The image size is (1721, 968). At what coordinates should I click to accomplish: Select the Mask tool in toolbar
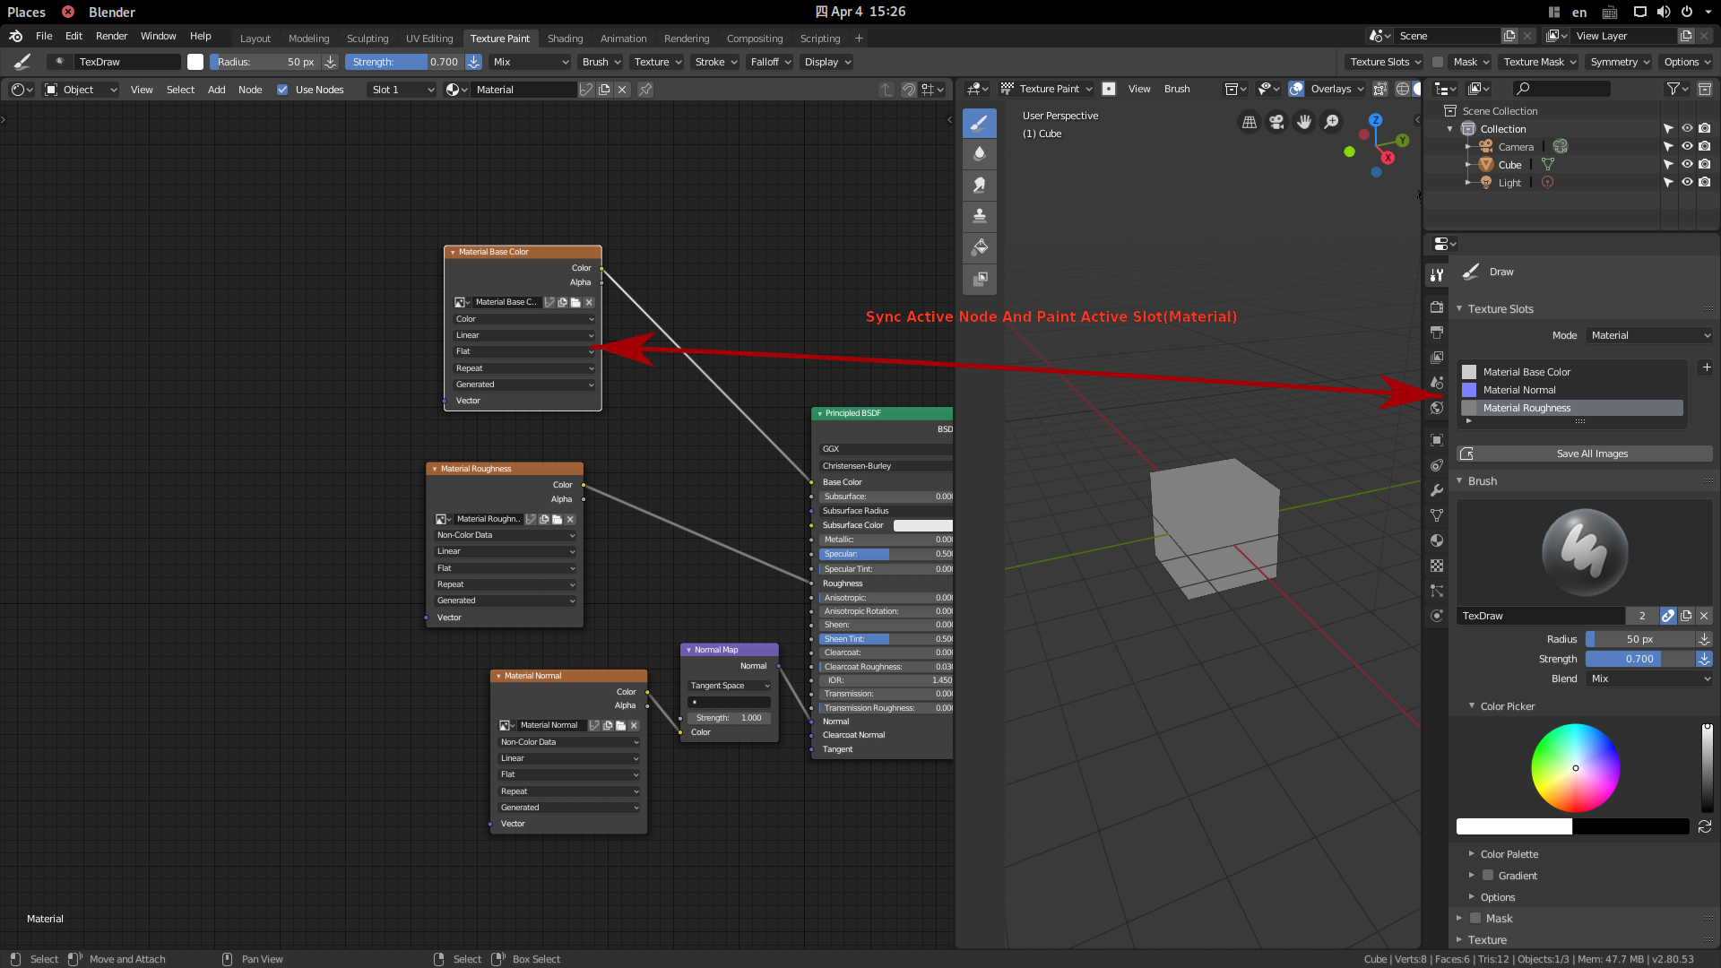coord(979,279)
